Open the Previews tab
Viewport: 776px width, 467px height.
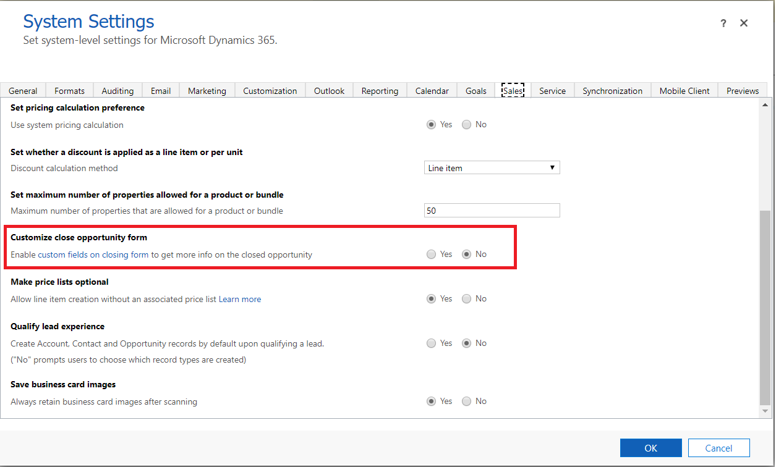743,91
